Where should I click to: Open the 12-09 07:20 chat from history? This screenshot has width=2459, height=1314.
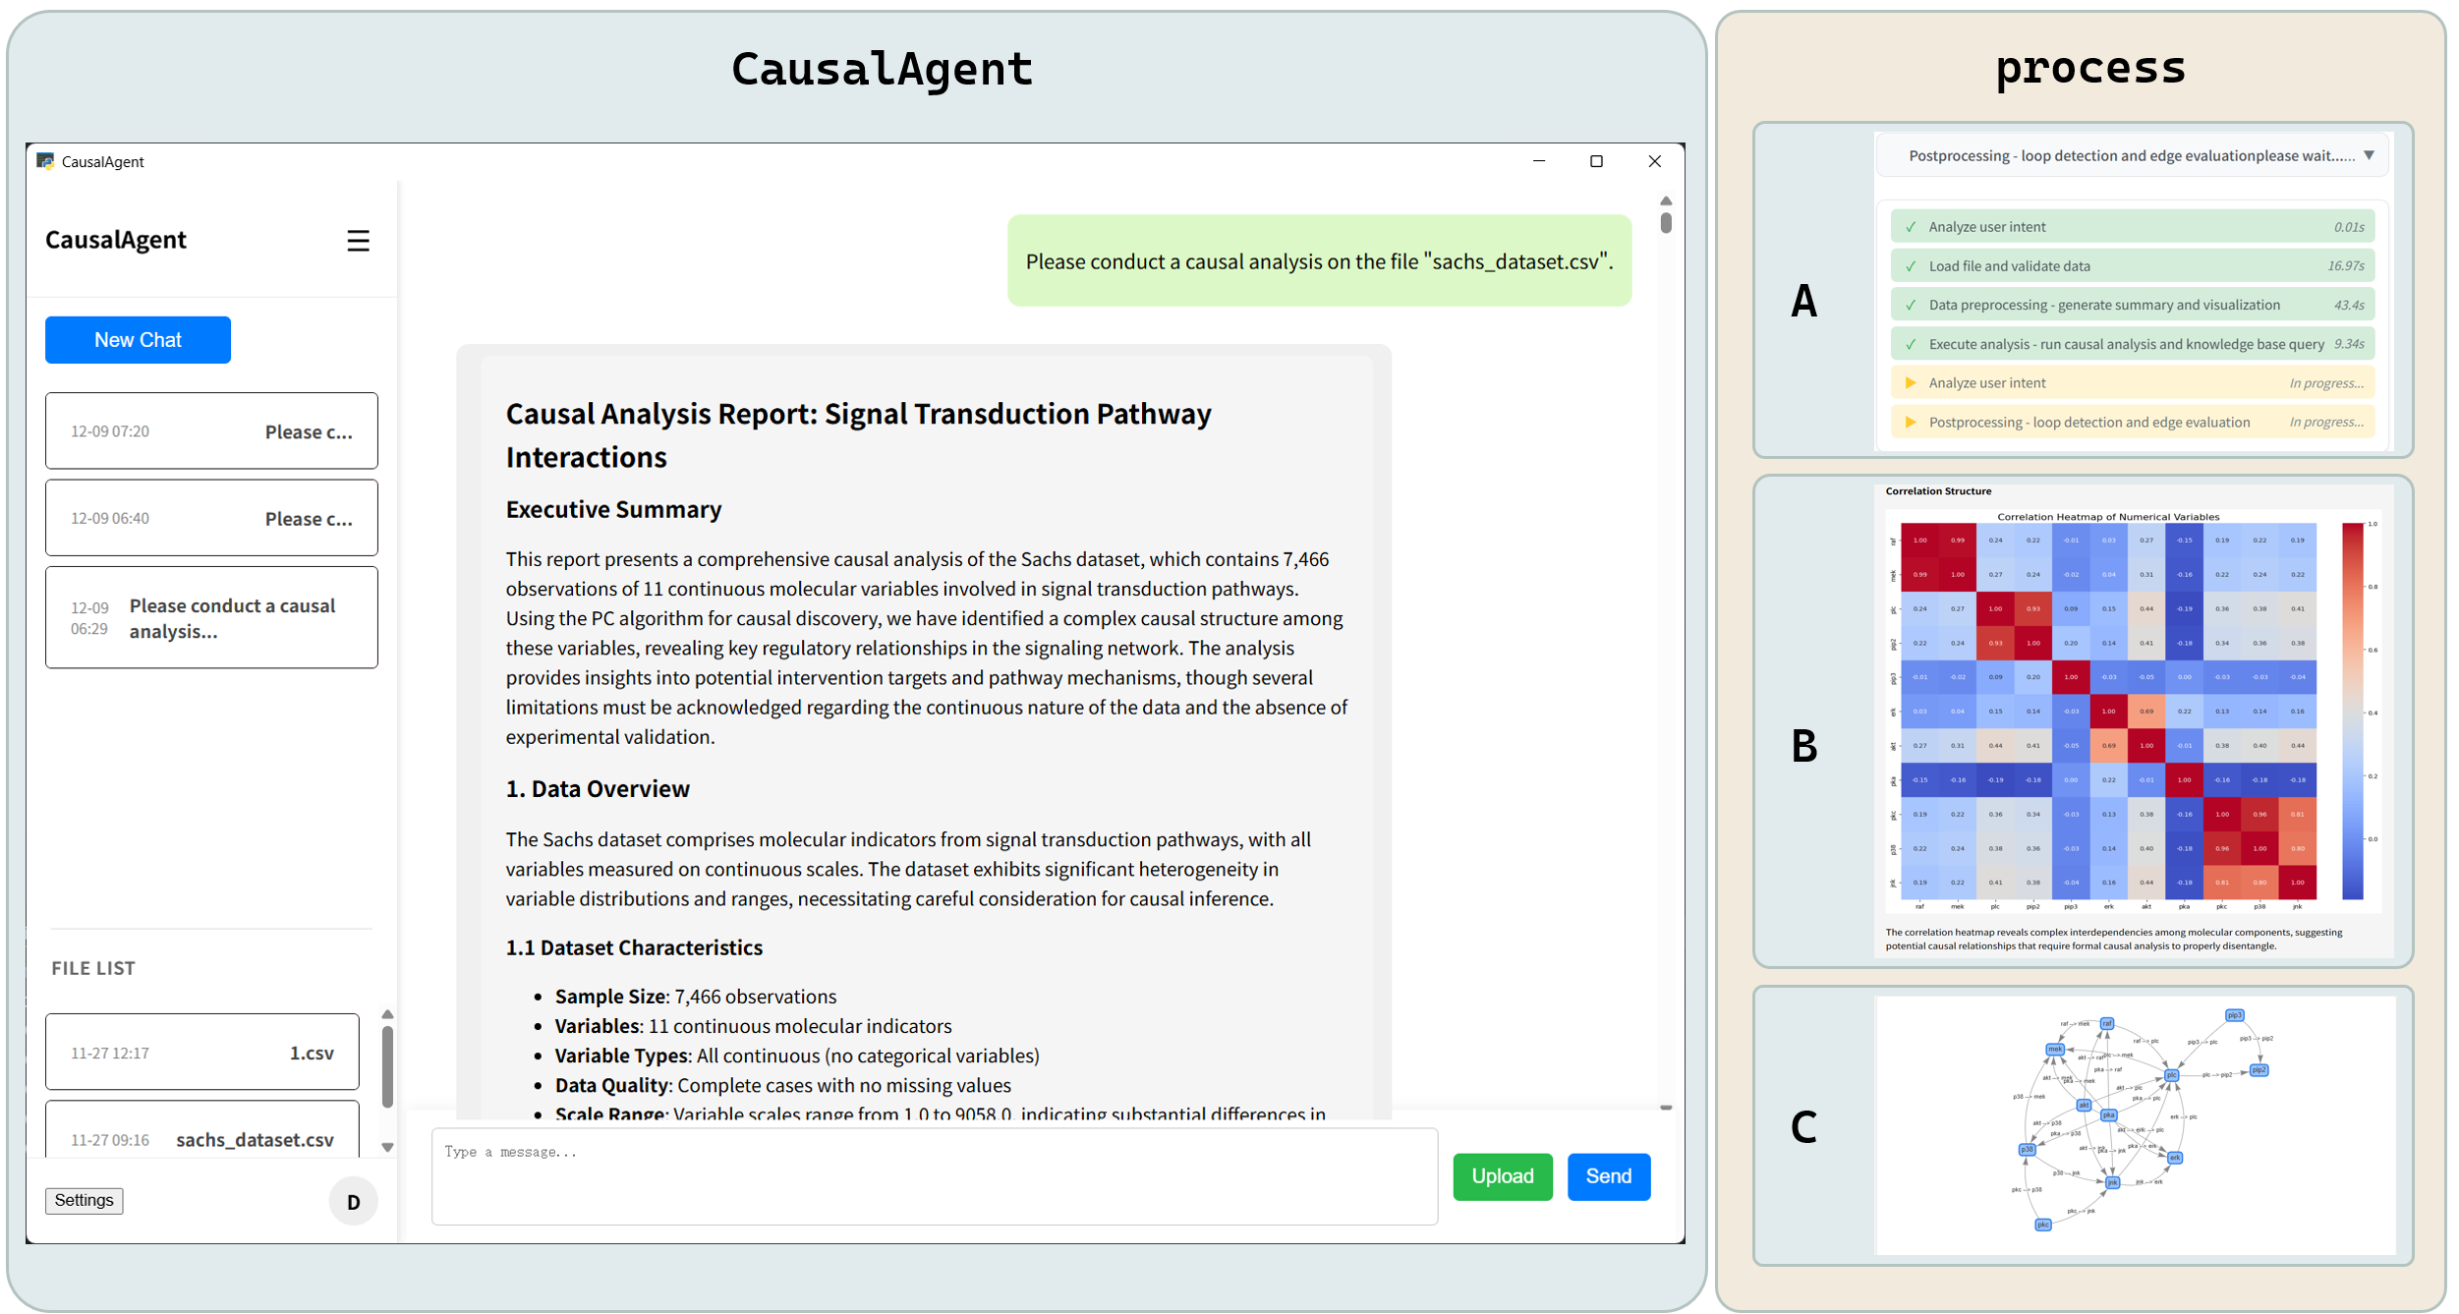[x=211, y=430]
